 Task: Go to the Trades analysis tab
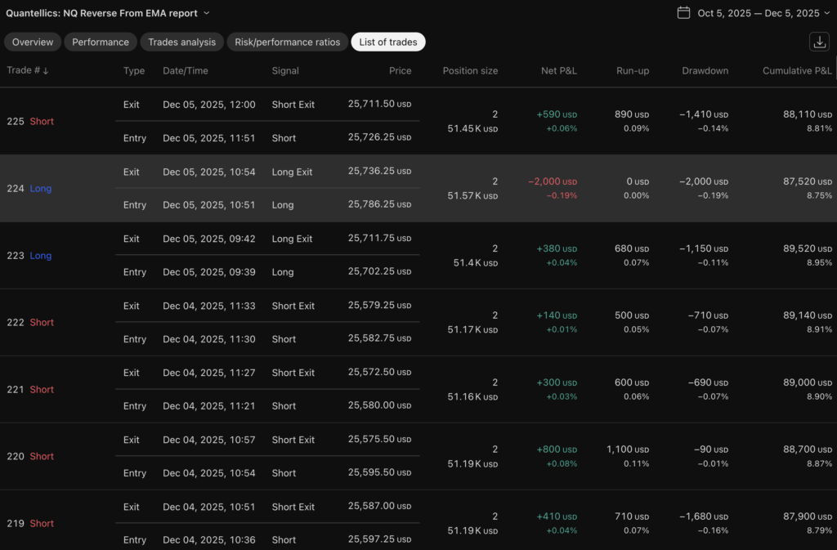181,42
